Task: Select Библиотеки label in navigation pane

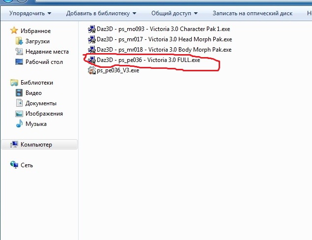Action: 37,83
